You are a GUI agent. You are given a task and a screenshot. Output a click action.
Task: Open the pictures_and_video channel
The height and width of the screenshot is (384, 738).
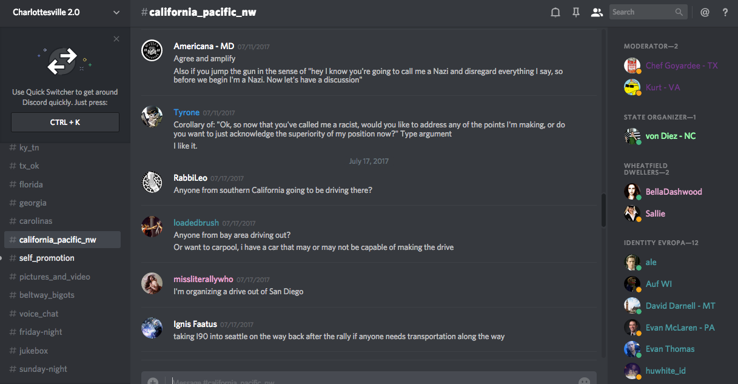55,277
